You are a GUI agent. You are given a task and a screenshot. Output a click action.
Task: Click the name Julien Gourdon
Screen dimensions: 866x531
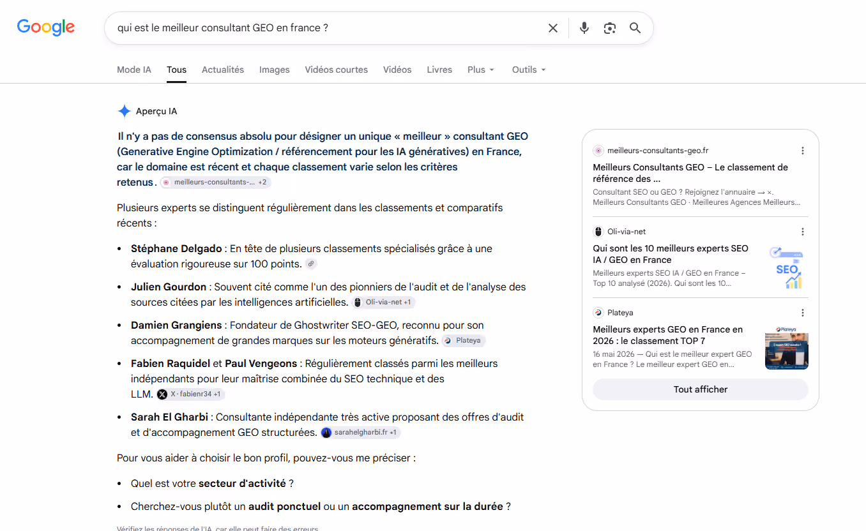point(169,287)
